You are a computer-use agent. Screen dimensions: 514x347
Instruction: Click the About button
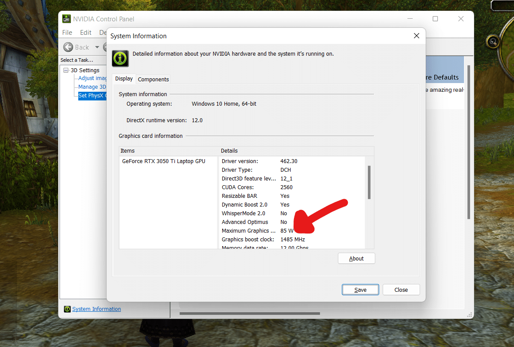[x=356, y=259]
